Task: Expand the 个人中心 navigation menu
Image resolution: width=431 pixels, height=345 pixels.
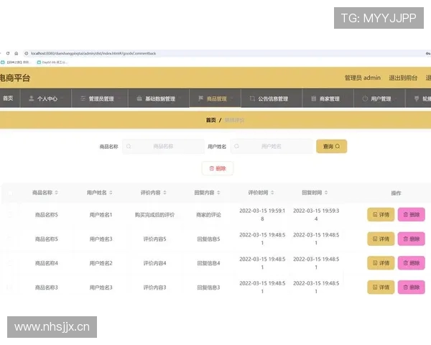Action: [x=46, y=98]
